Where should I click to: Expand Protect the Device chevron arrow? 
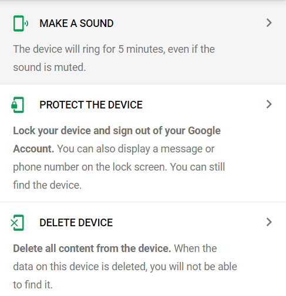coord(269,104)
